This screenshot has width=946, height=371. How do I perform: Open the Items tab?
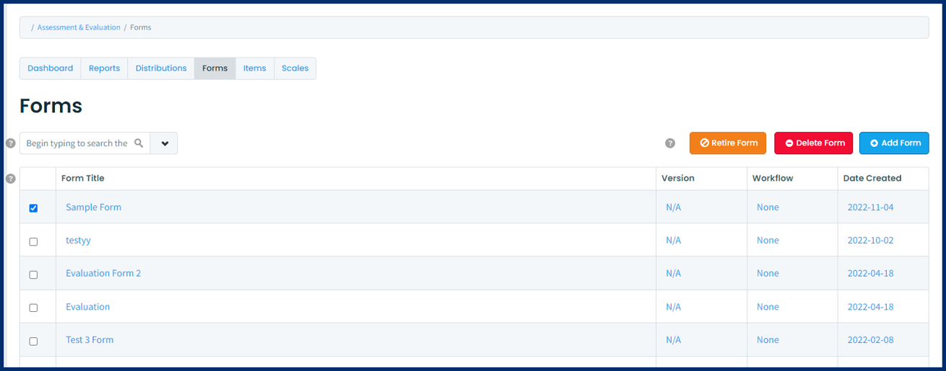click(255, 68)
